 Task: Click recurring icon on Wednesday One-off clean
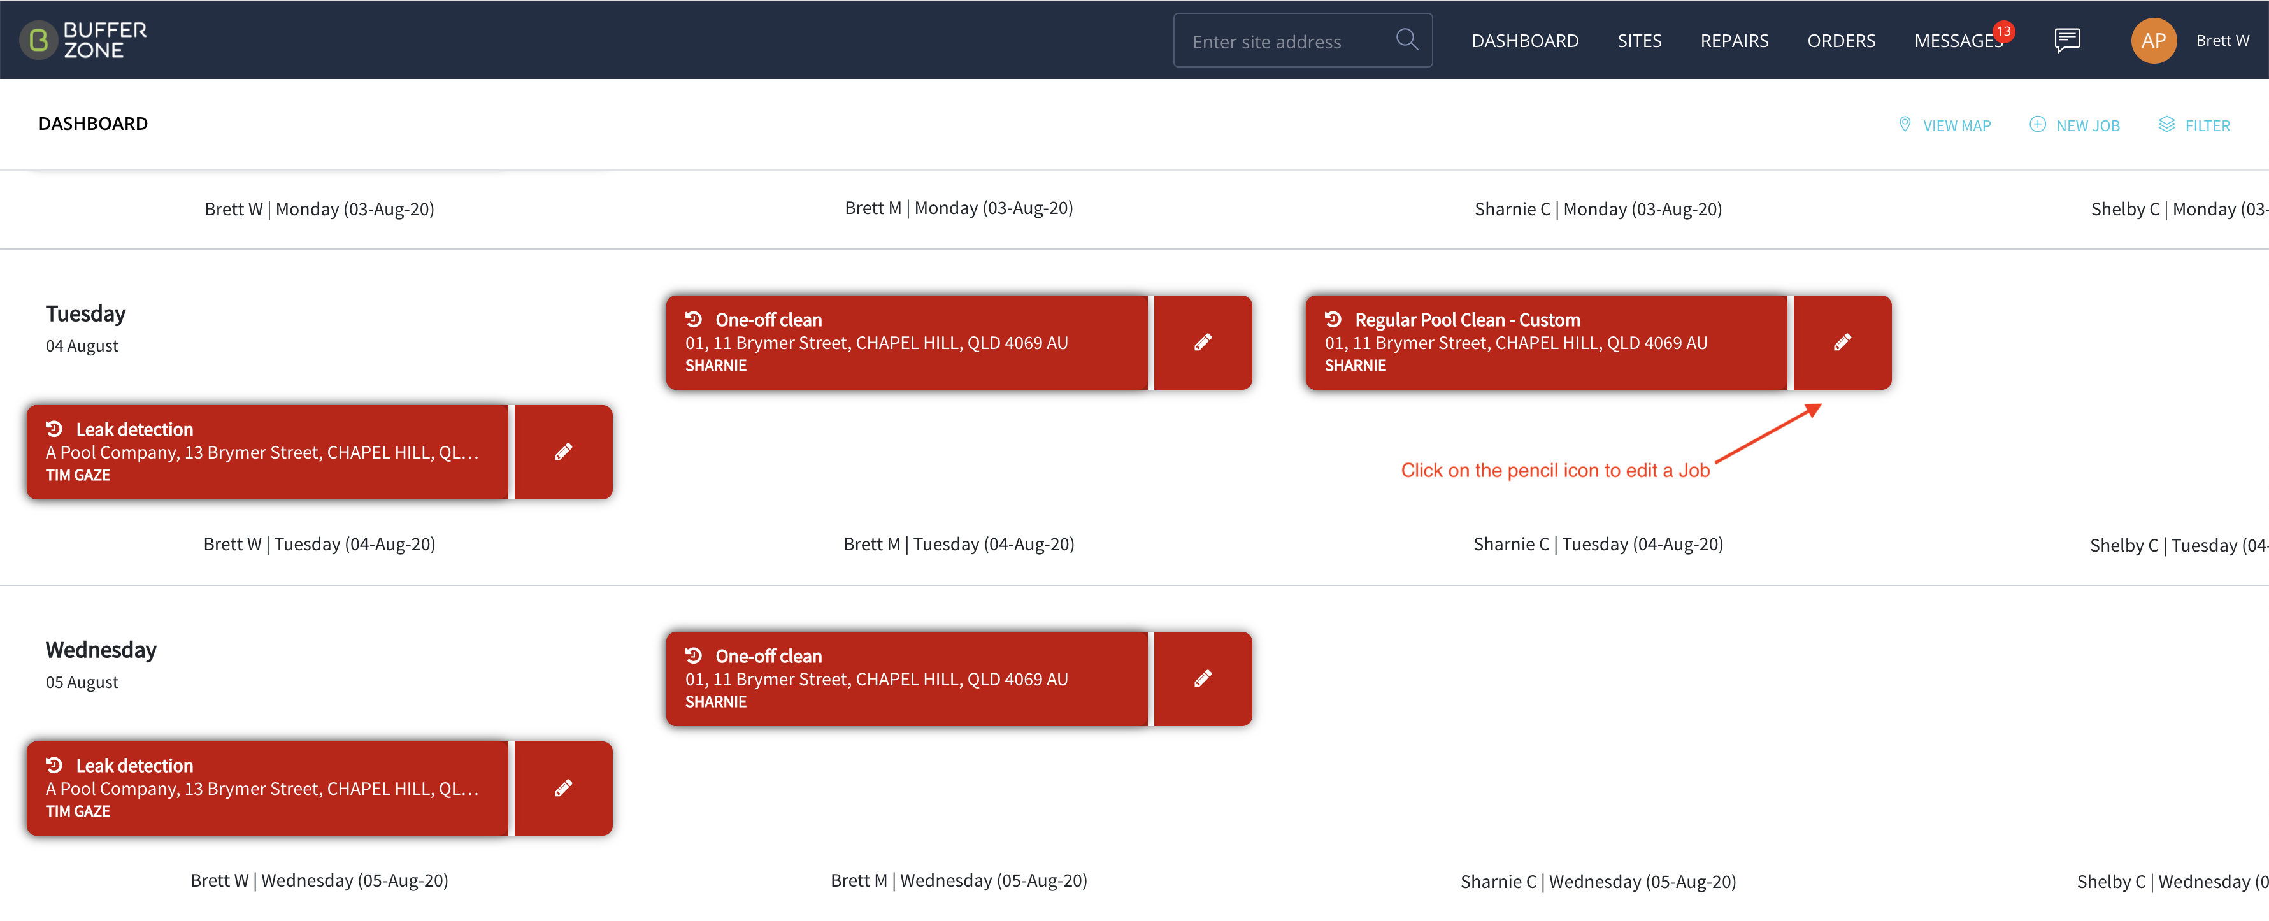click(x=693, y=655)
